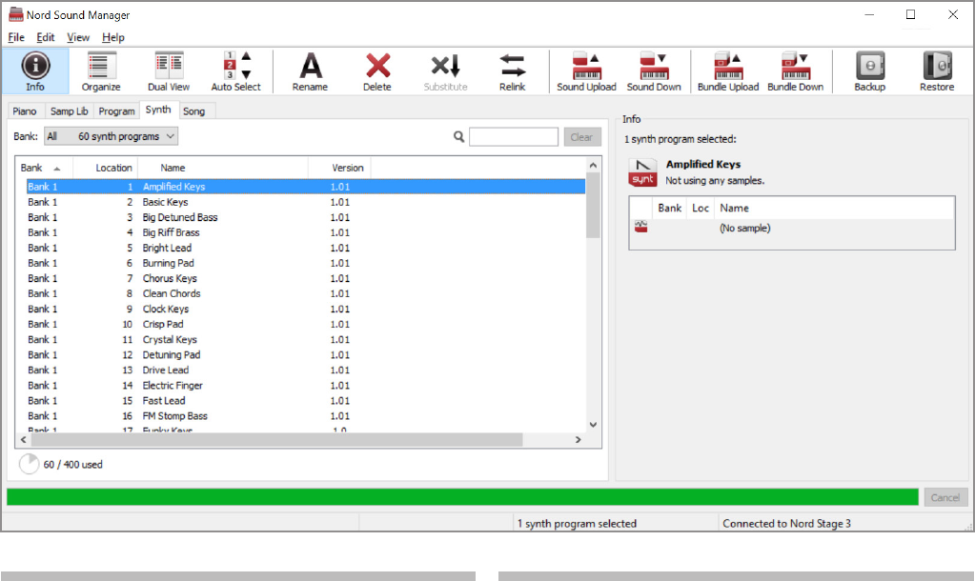975x581 pixels.
Task: Switch to the Piano tab
Action: [x=25, y=111]
